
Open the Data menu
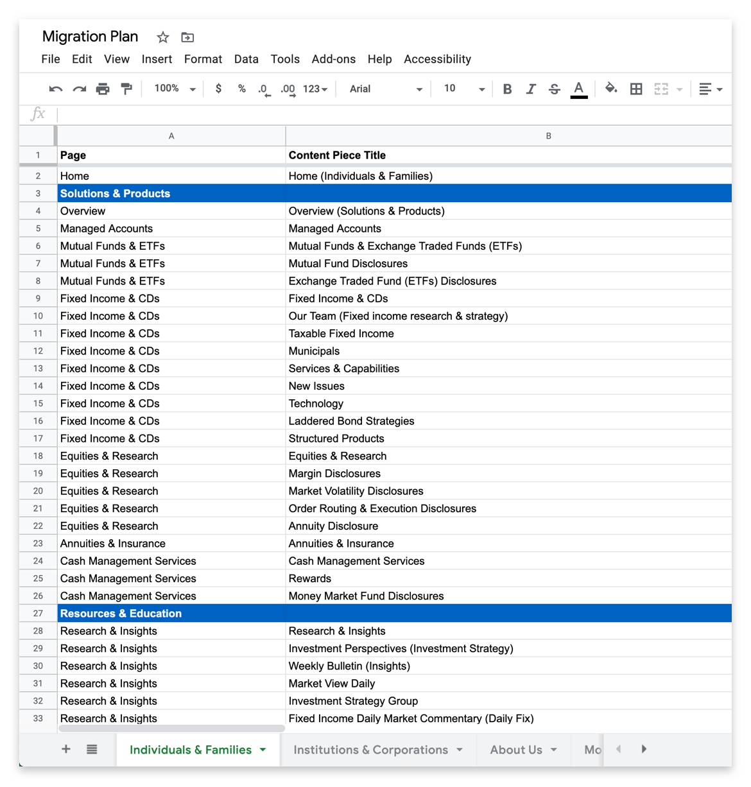[246, 59]
